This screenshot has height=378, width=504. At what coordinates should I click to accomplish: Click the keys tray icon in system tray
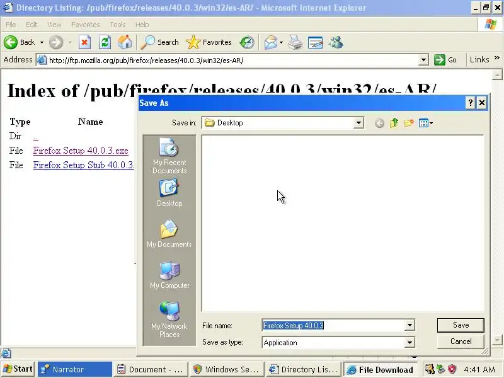point(429,369)
